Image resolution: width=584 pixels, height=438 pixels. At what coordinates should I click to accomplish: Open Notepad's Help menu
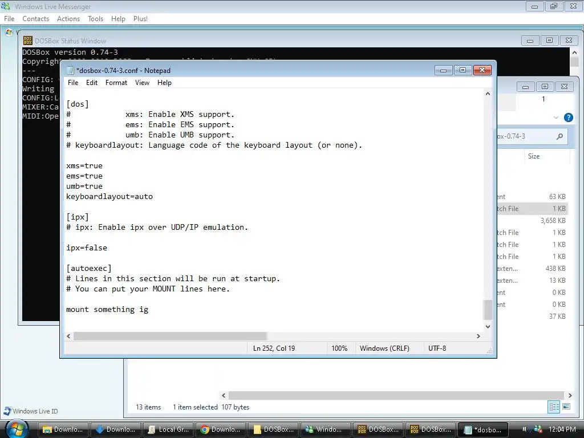pos(164,83)
